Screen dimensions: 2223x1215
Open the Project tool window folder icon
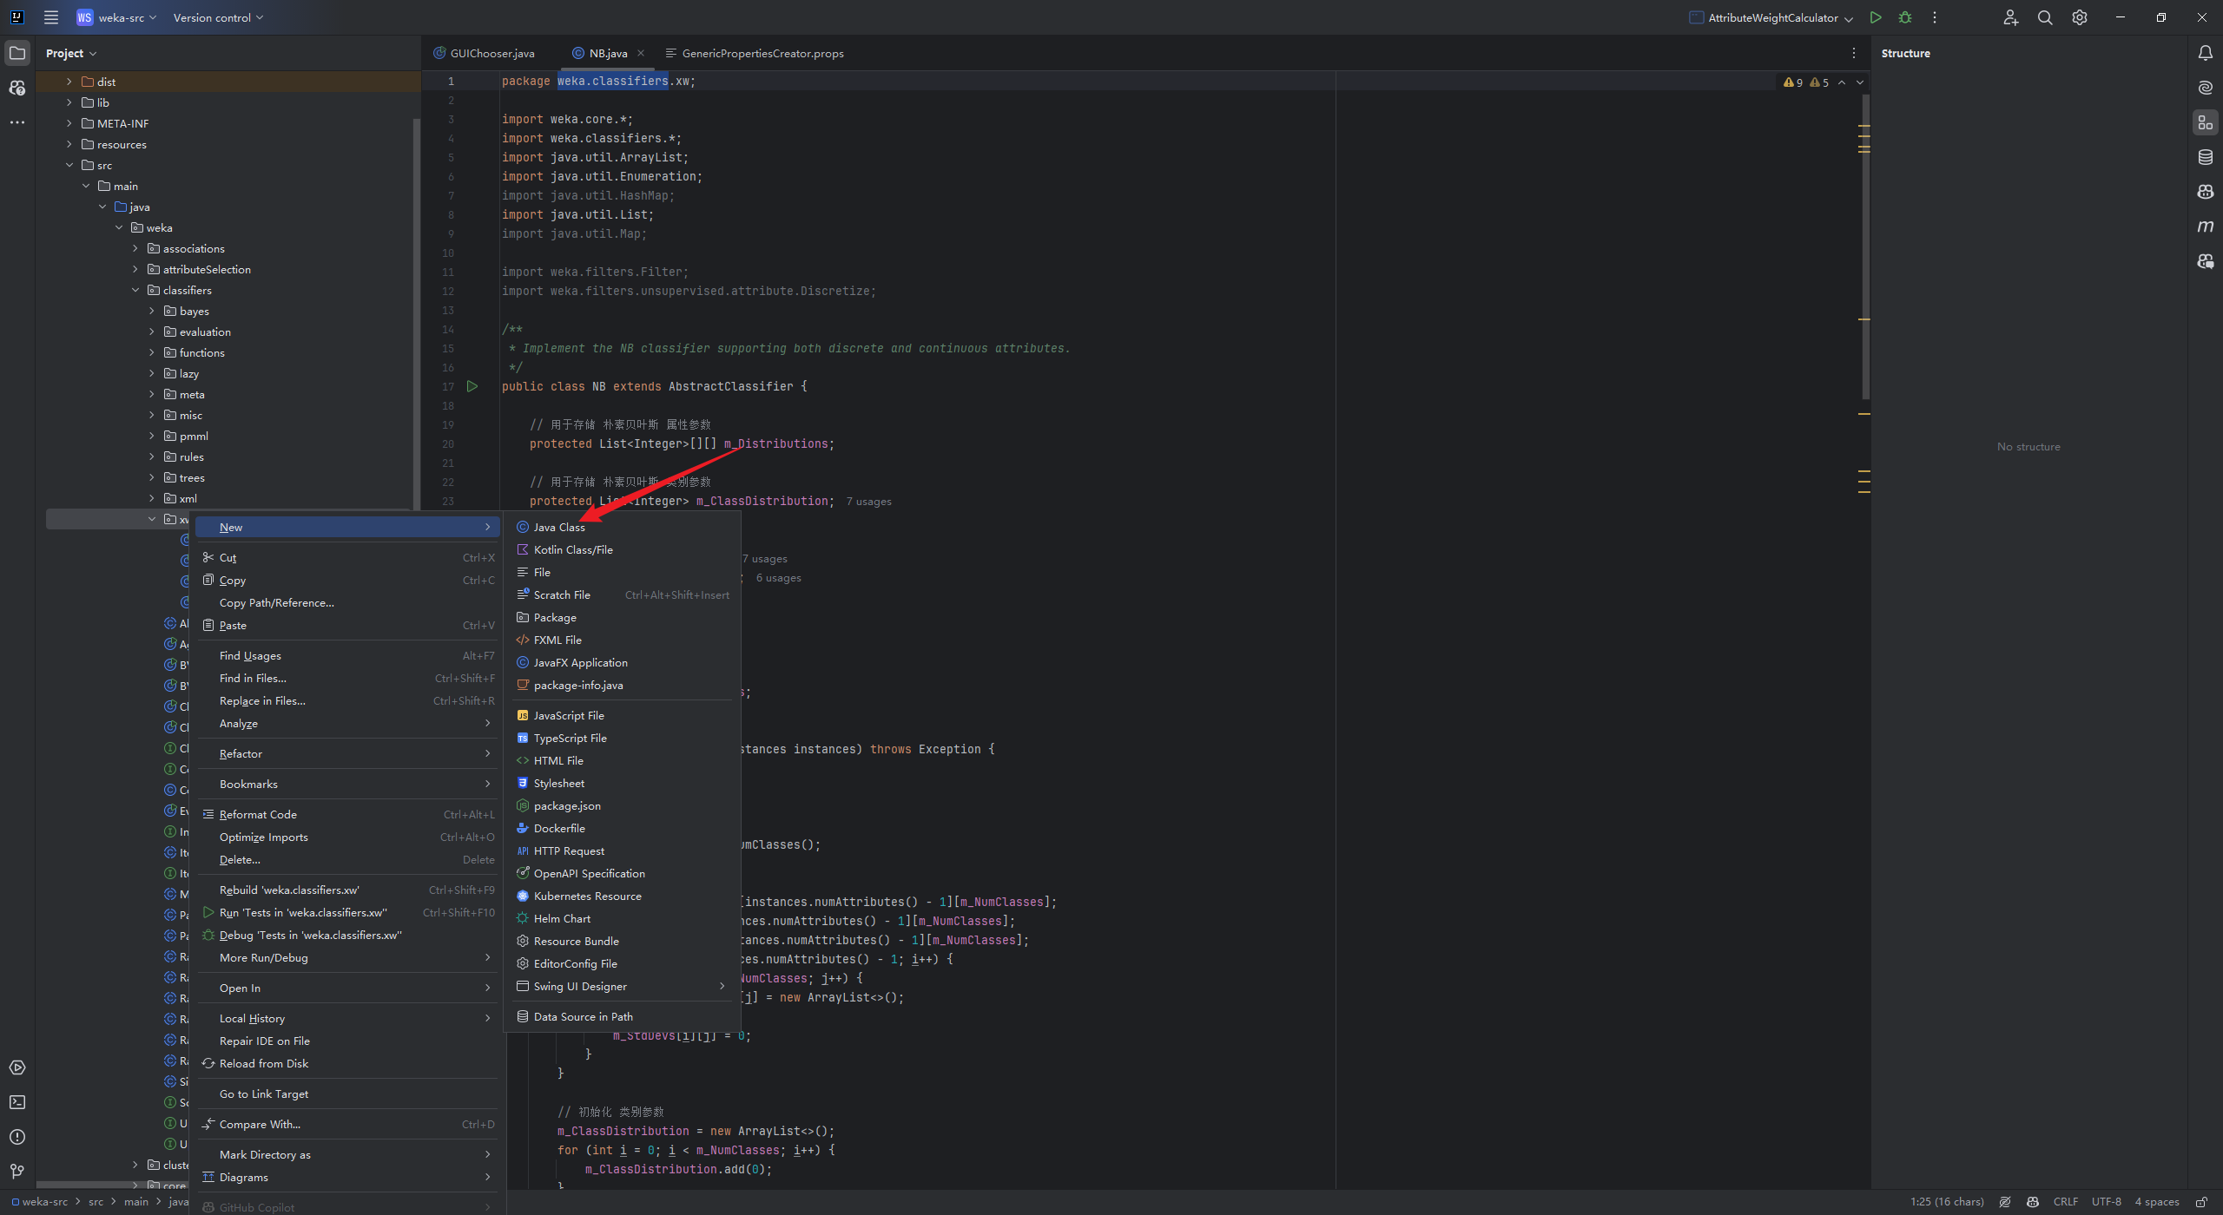pyautogui.click(x=17, y=53)
